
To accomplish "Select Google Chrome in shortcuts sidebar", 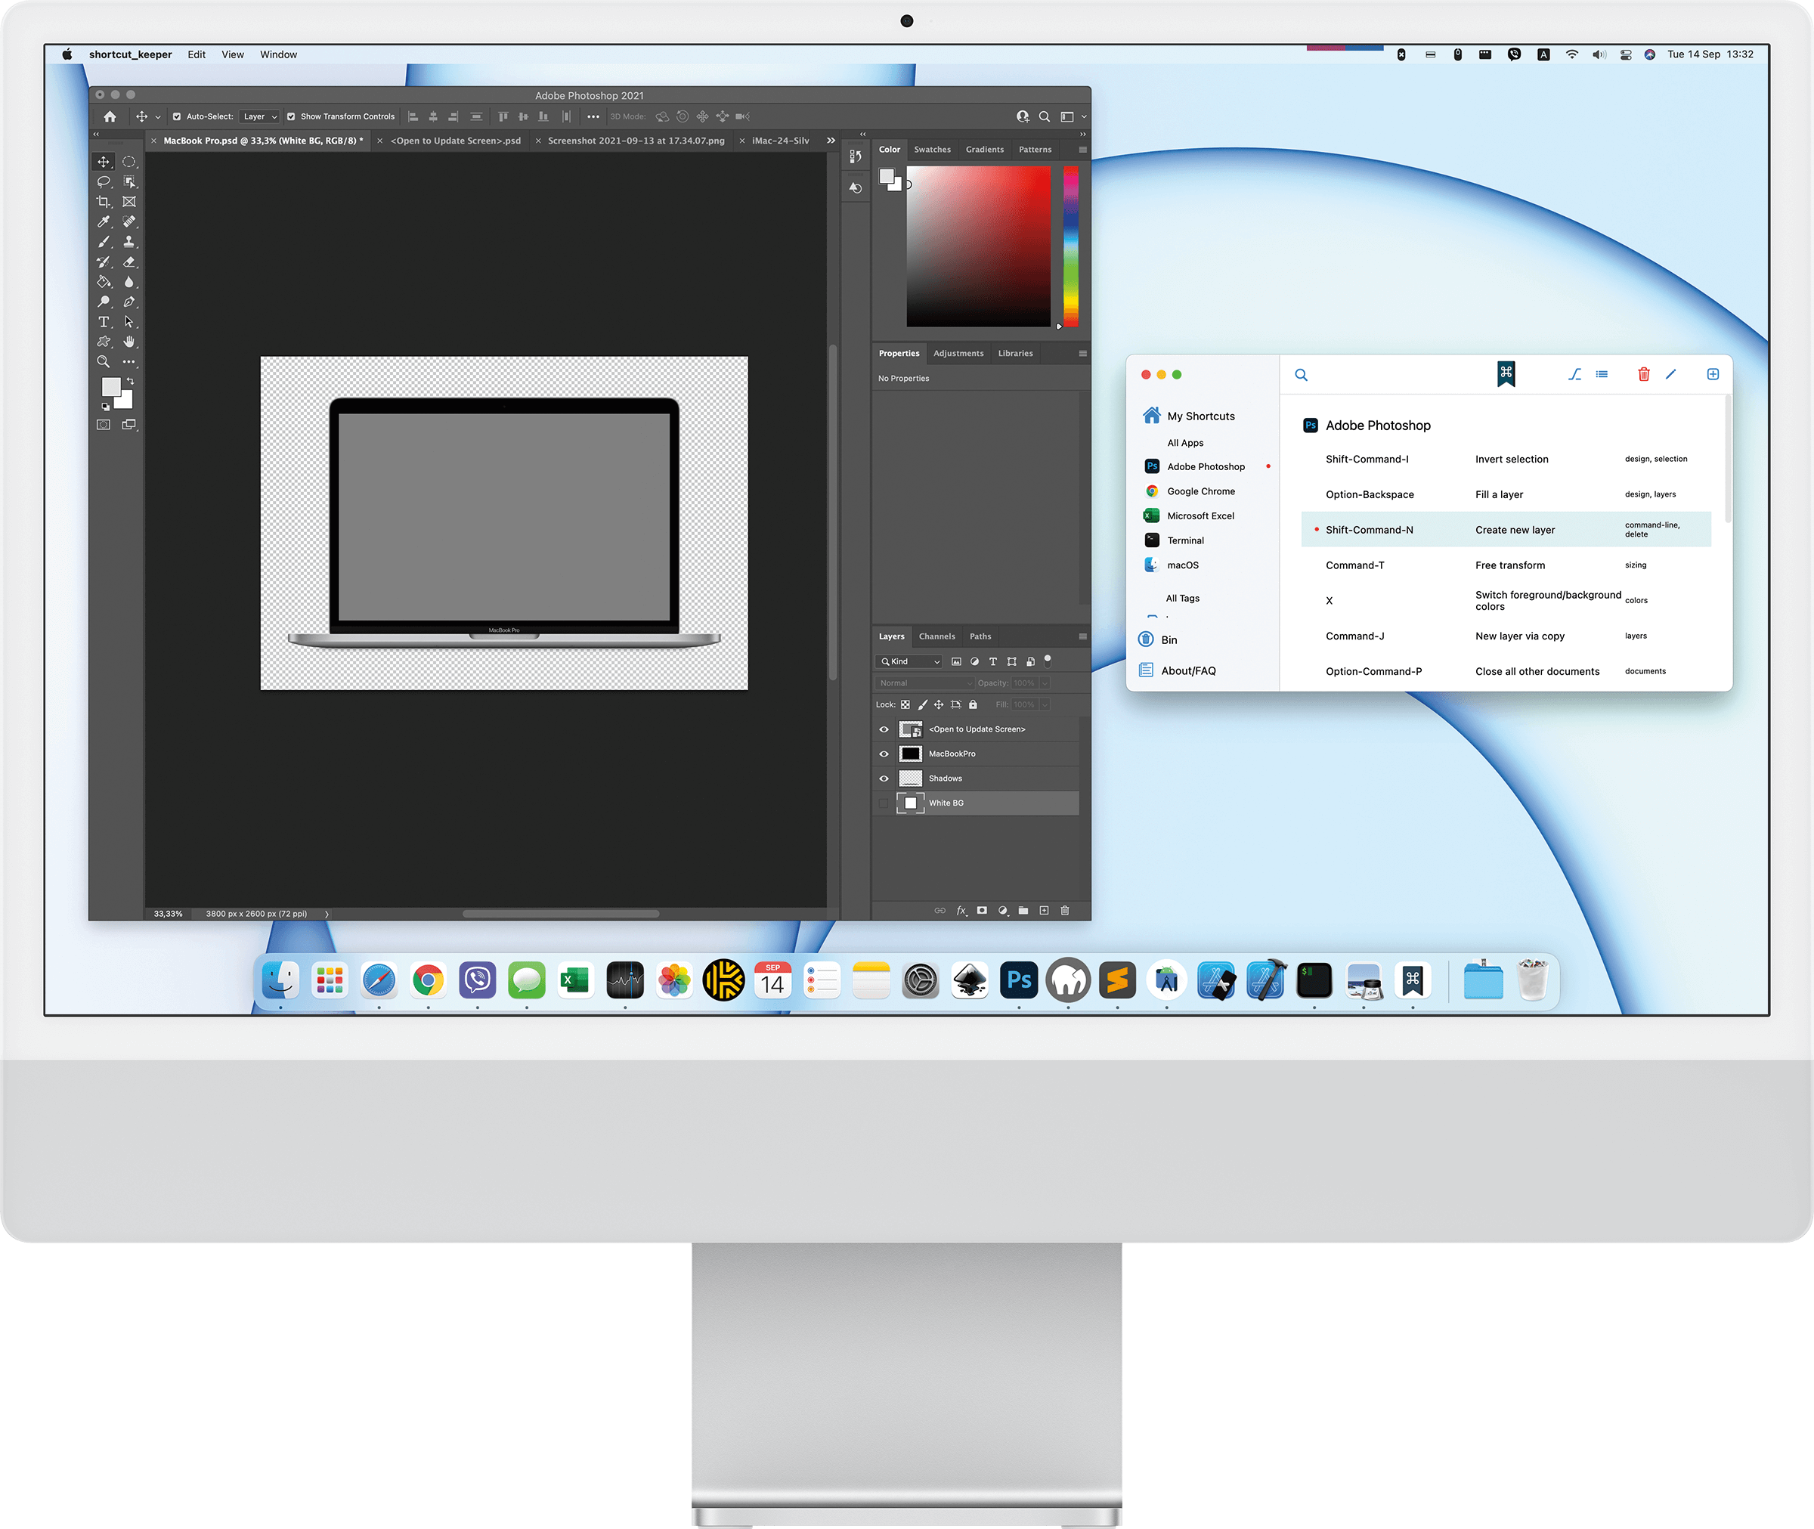I will click(1200, 491).
